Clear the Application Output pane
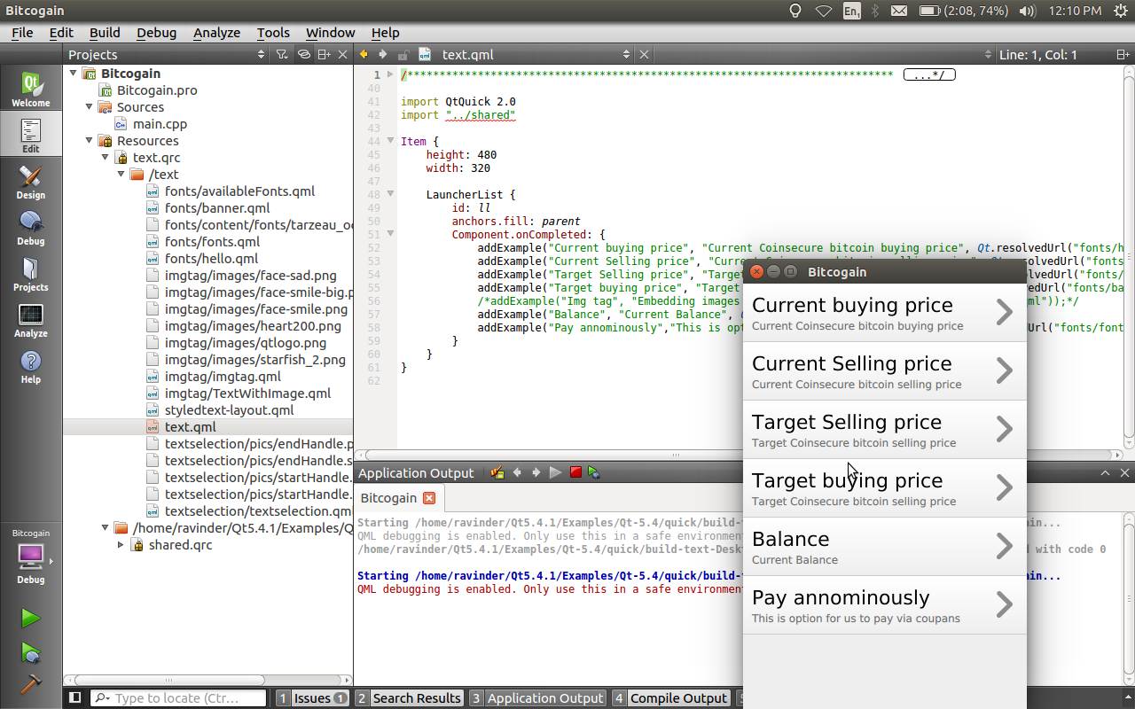This screenshot has height=709, width=1135. 497,472
